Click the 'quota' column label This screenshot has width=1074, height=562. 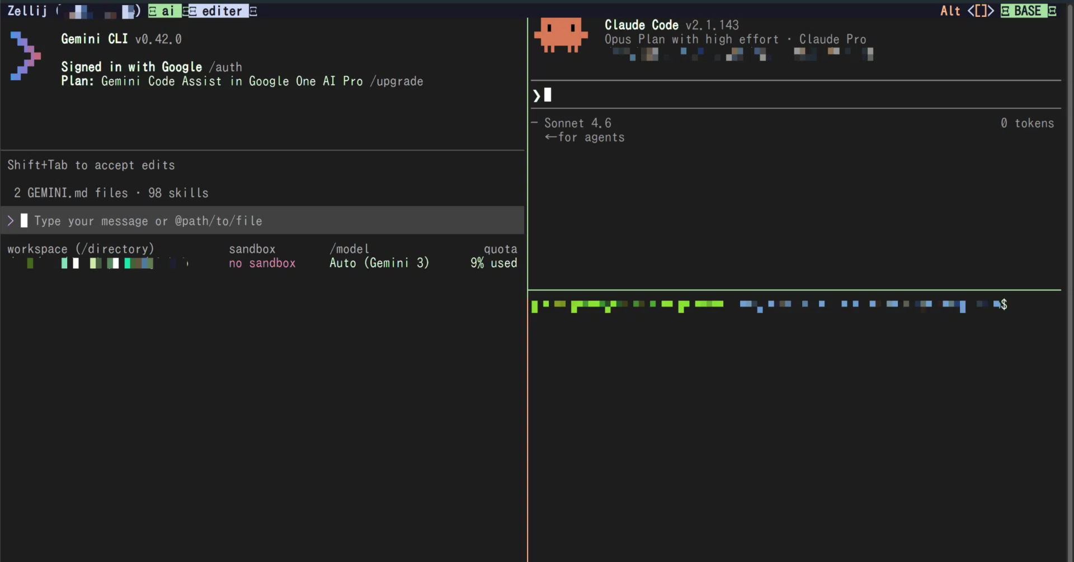[x=501, y=249]
